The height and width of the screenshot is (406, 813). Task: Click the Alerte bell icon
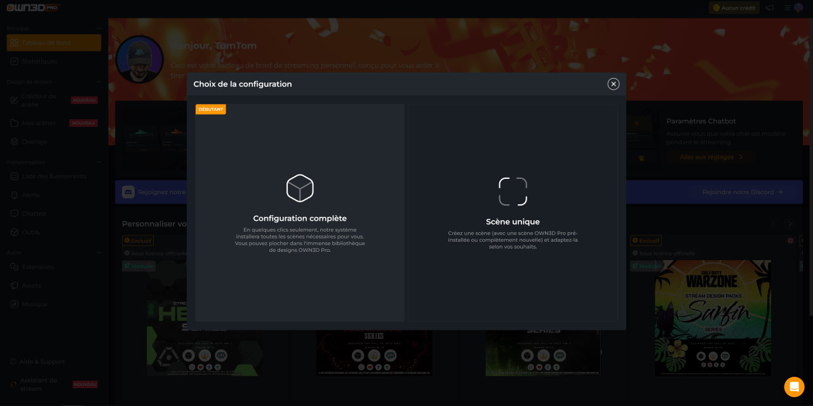(x=15, y=195)
